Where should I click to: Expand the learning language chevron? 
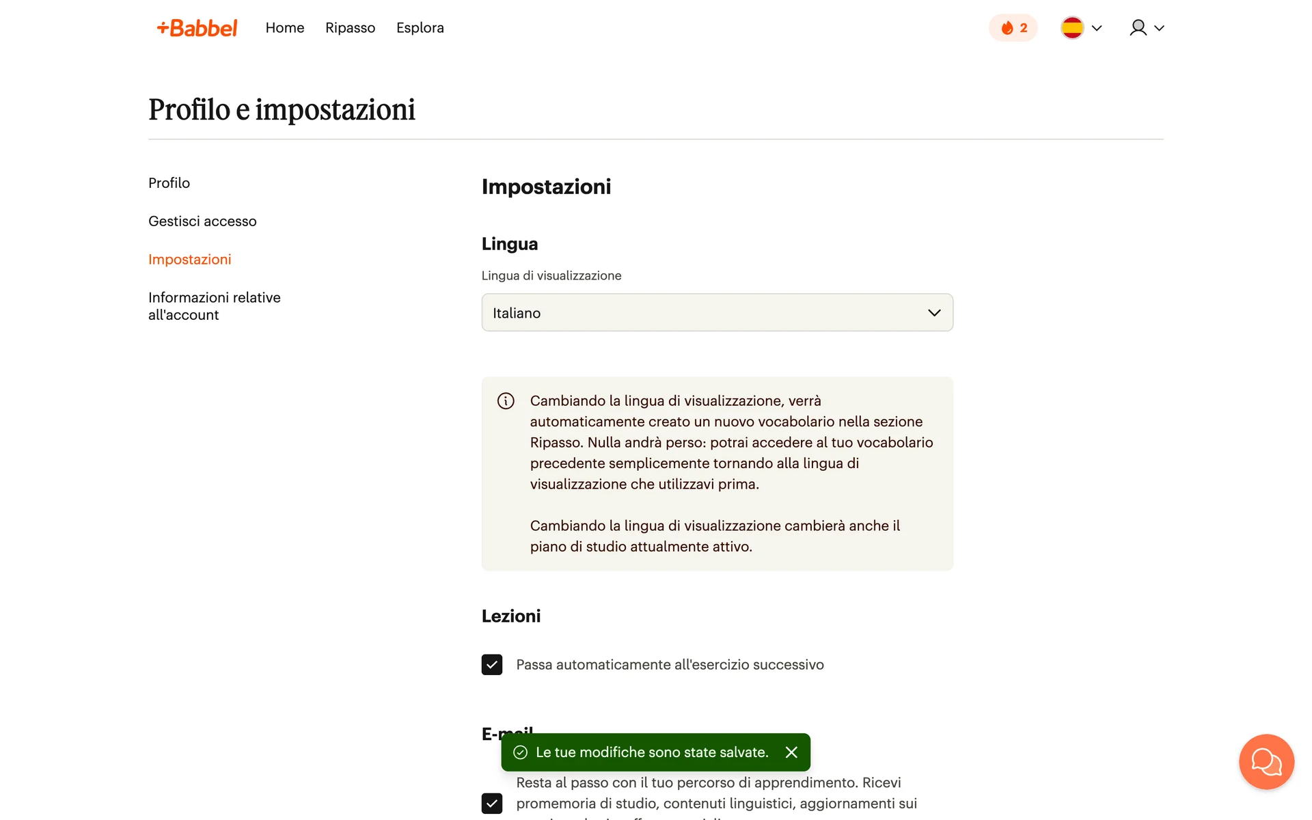pyautogui.click(x=1097, y=28)
